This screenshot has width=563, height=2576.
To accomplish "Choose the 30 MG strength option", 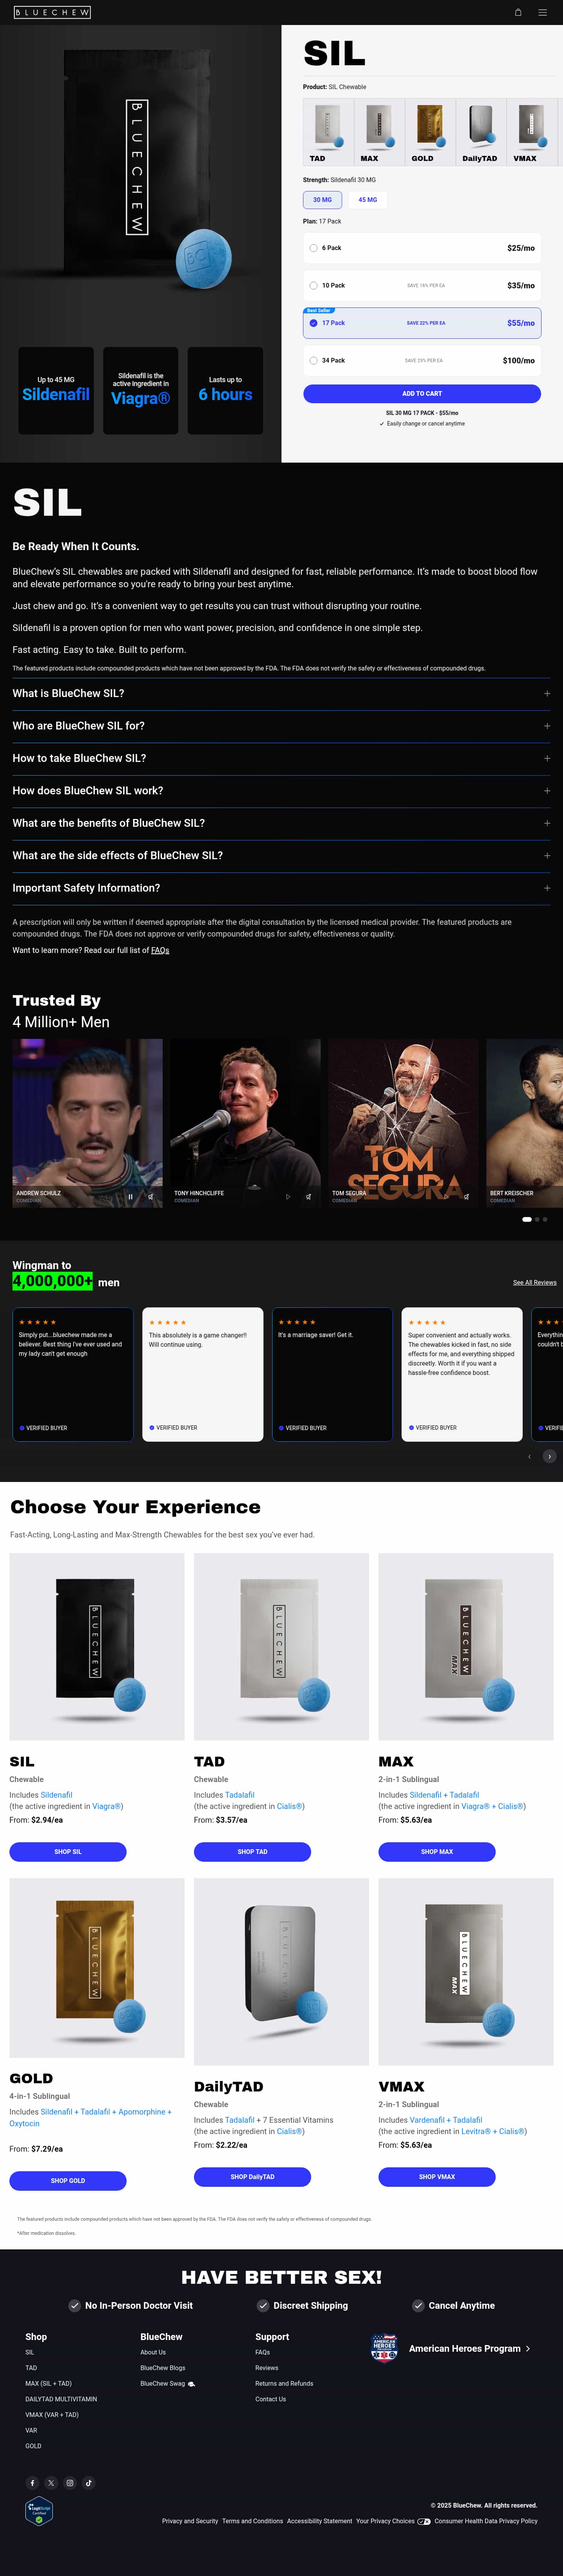I will [322, 200].
